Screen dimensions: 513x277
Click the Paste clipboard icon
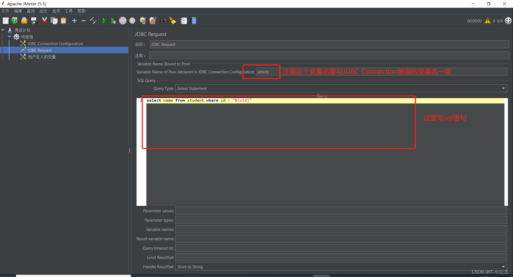[63, 21]
